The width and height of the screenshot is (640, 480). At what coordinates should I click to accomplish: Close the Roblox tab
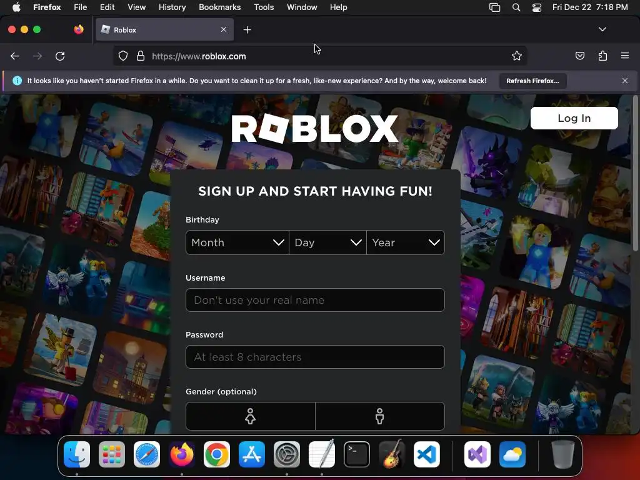click(x=224, y=29)
